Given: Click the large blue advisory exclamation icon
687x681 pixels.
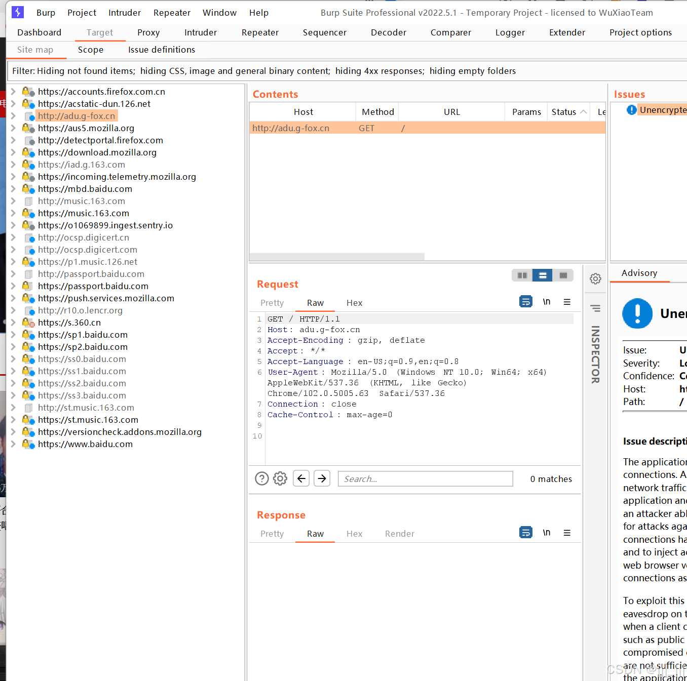Looking at the screenshot, I should (637, 313).
